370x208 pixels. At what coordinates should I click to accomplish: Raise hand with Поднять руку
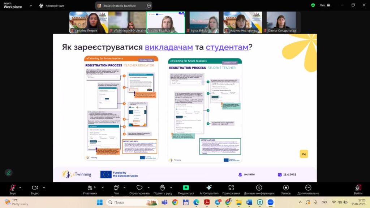point(163,188)
